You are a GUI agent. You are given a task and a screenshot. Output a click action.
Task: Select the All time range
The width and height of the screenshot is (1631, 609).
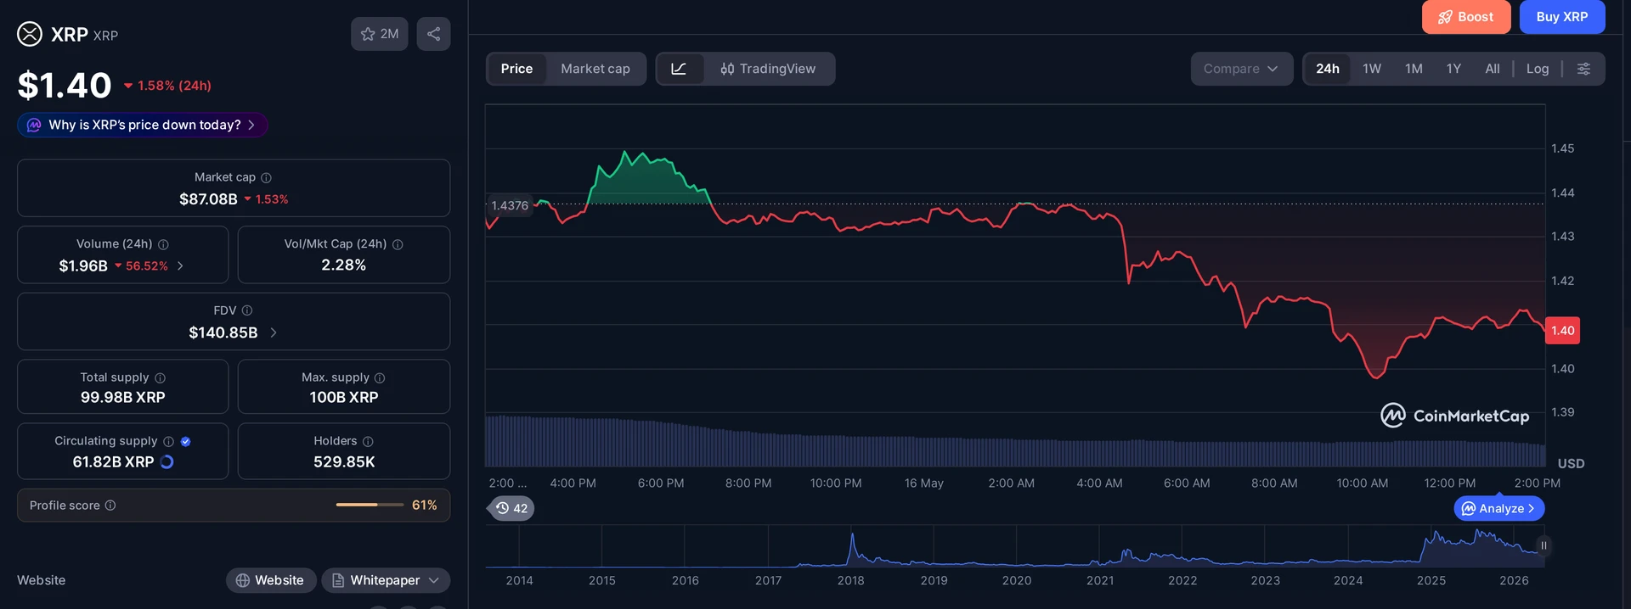pyautogui.click(x=1493, y=69)
